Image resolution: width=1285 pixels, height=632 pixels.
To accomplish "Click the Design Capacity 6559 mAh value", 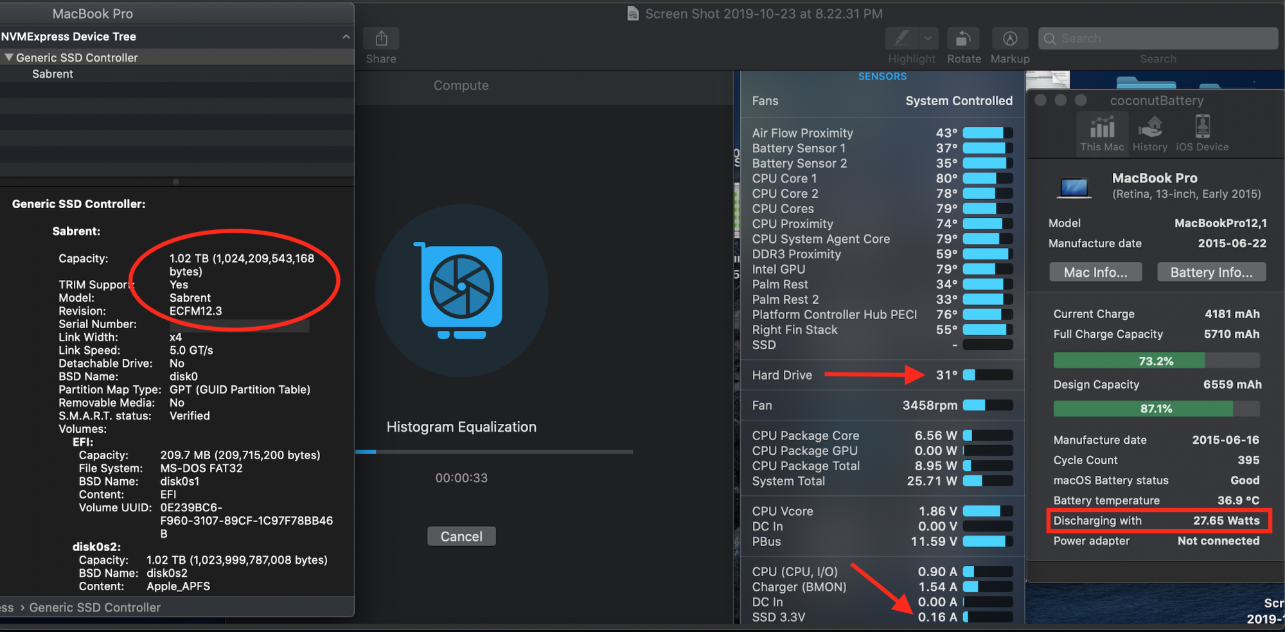I will [1232, 385].
